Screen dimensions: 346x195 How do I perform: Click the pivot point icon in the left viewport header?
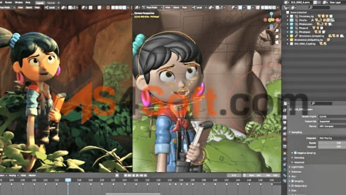pos(63,7)
